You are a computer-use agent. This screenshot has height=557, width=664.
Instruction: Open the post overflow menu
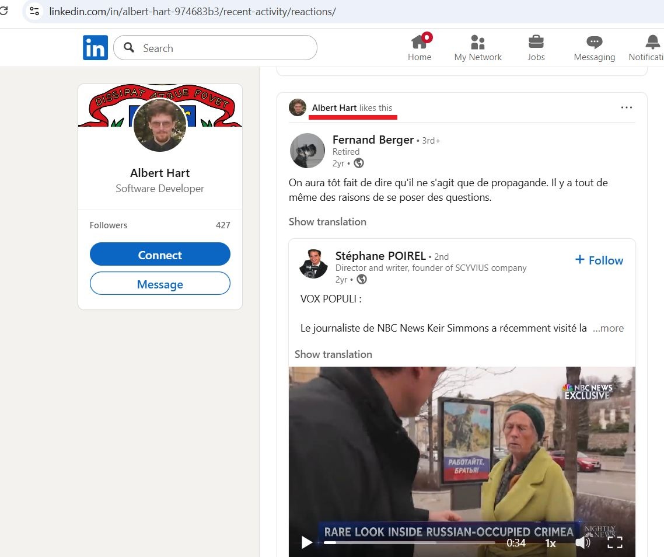pos(627,107)
